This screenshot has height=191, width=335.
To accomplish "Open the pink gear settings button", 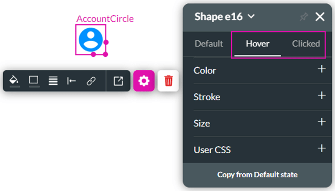I will point(144,81).
